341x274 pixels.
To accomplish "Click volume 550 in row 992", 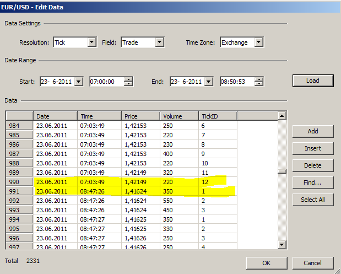I will pos(179,201).
